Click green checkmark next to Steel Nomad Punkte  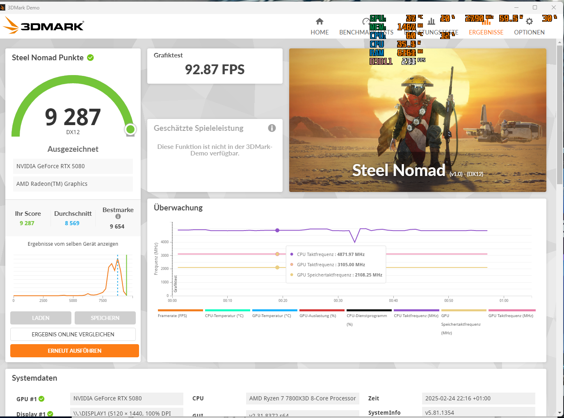click(91, 57)
